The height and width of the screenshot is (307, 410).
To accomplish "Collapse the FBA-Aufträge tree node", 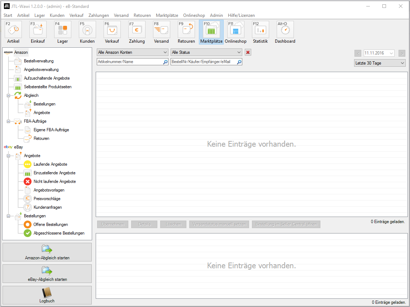I will point(9,121).
